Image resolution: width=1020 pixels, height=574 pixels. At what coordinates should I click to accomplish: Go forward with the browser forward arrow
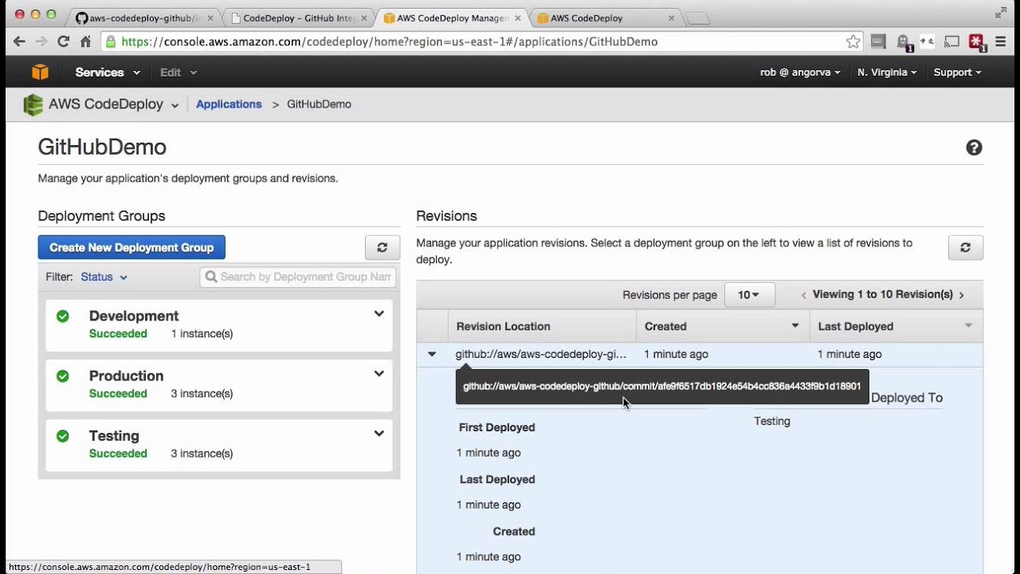pos(41,41)
